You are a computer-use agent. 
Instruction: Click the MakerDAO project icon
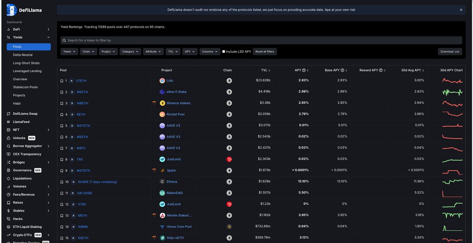pos(162,193)
